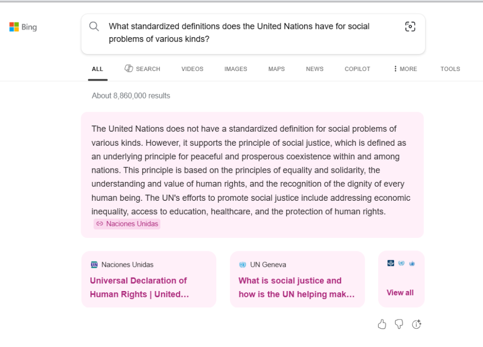Click the regenerate answer icon
This screenshot has width=483, height=347.
pos(417,324)
